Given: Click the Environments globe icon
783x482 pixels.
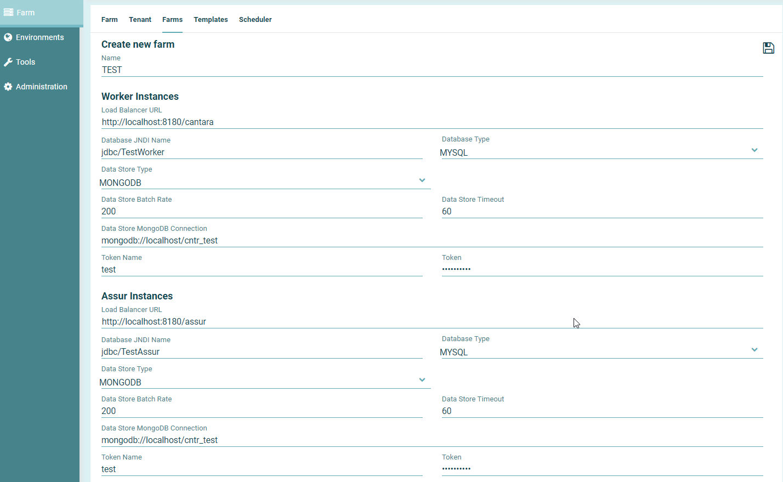Looking at the screenshot, I should point(8,37).
